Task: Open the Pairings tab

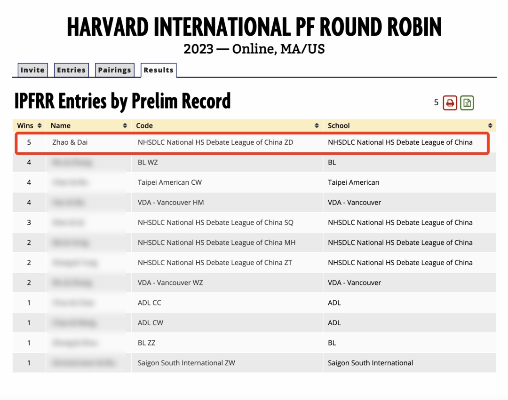Action: [x=114, y=70]
